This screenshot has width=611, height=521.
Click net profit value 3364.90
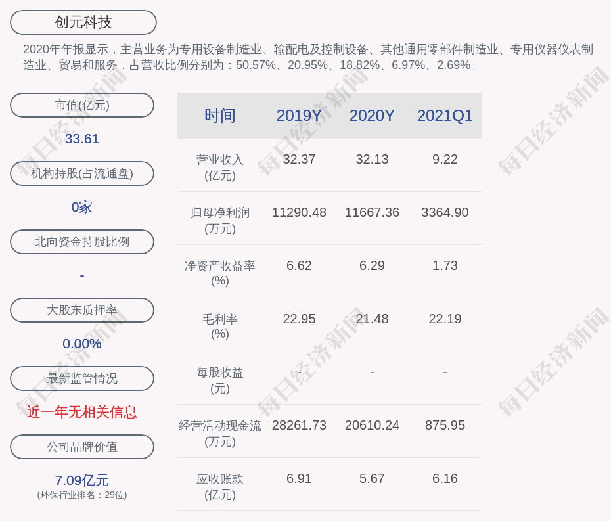pos(445,212)
